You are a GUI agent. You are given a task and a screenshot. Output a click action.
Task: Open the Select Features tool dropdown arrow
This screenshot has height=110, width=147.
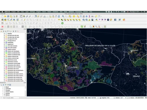(72, 16)
